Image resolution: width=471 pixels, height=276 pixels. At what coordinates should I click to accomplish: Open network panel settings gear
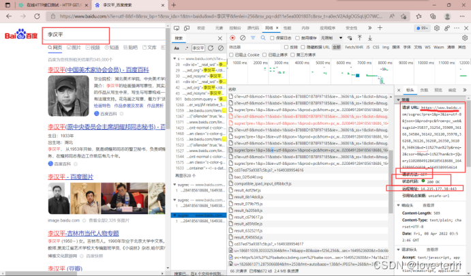tap(465, 38)
